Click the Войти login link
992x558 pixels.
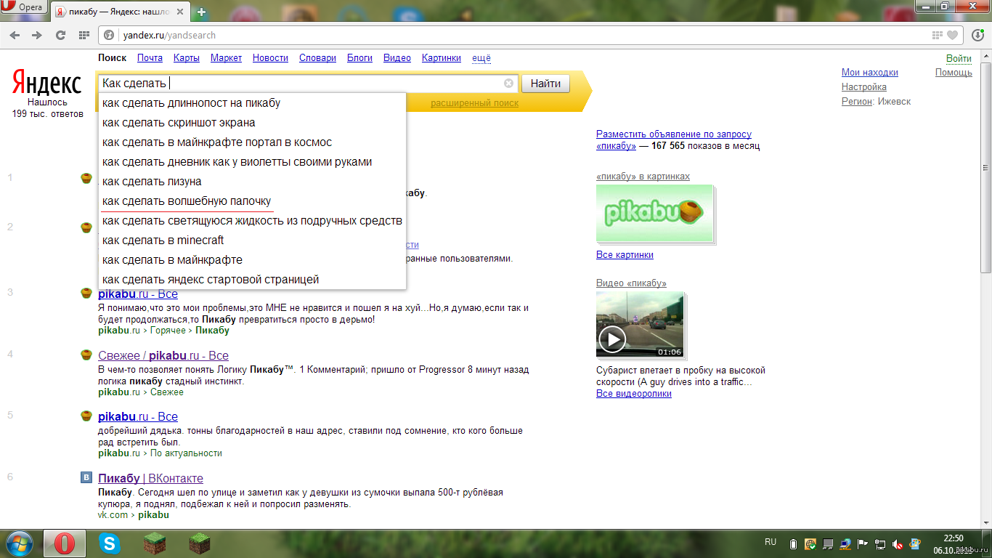click(959, 59)
